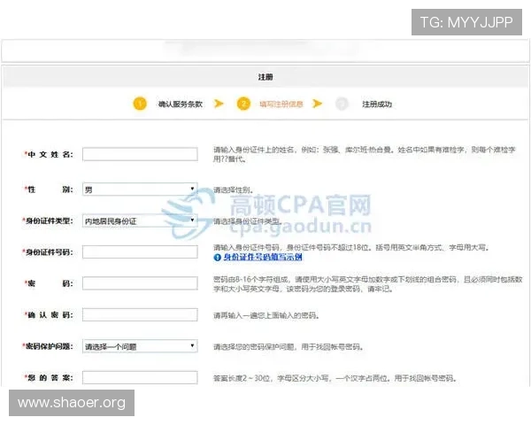The image size is (531, 425).
Task: Click the 确认密码 input field
Action: click(x=140, y=314)
